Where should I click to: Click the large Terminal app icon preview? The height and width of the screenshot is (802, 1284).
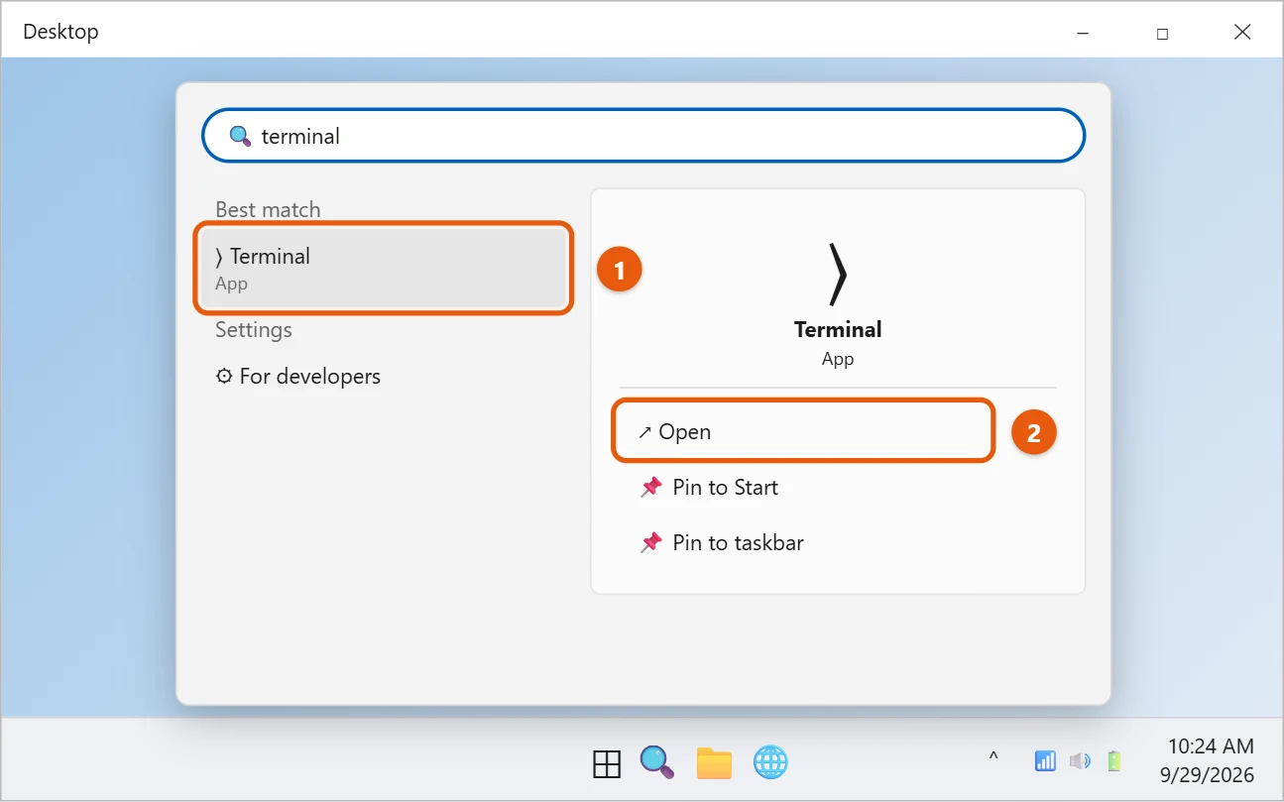pos(838,276)
